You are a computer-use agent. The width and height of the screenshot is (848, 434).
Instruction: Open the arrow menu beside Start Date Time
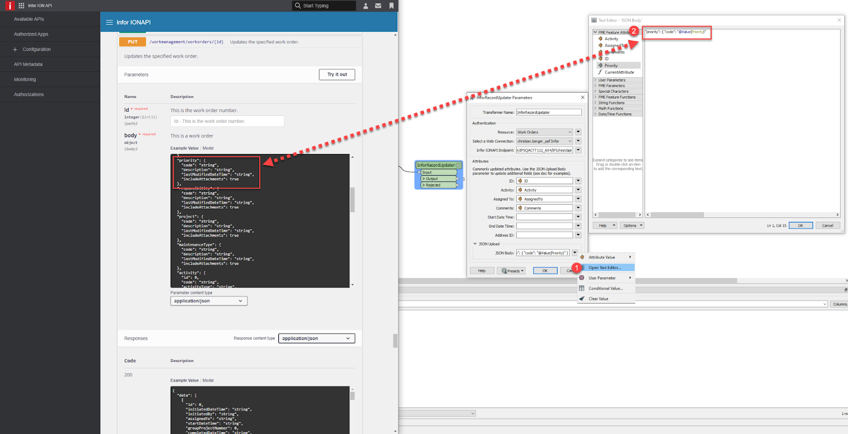578,217
